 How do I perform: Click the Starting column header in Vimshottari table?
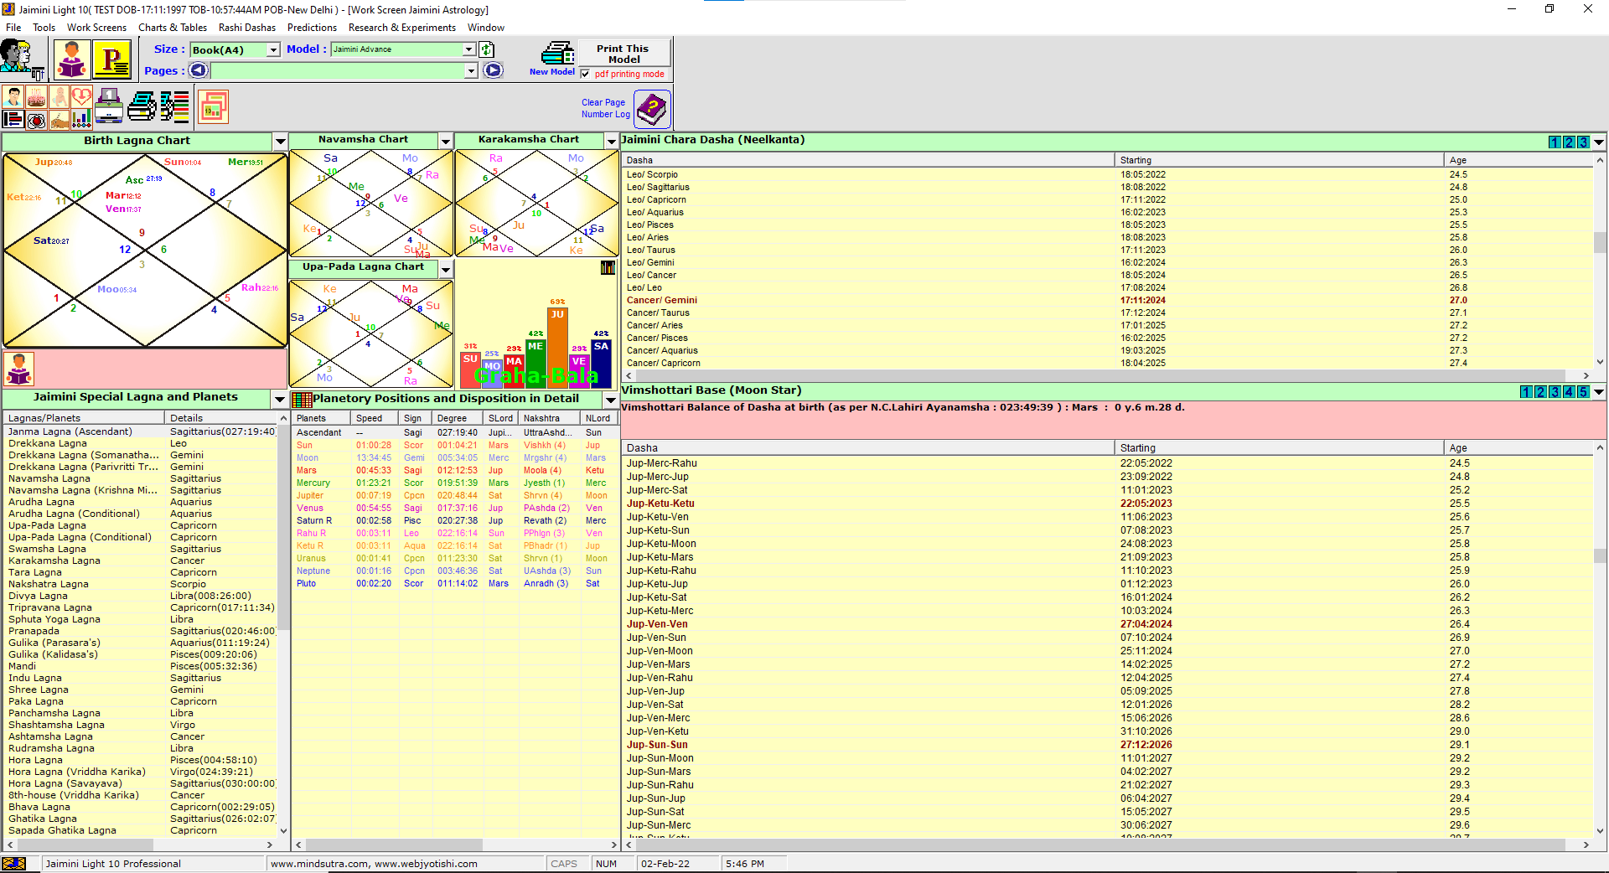point(1280,448)
